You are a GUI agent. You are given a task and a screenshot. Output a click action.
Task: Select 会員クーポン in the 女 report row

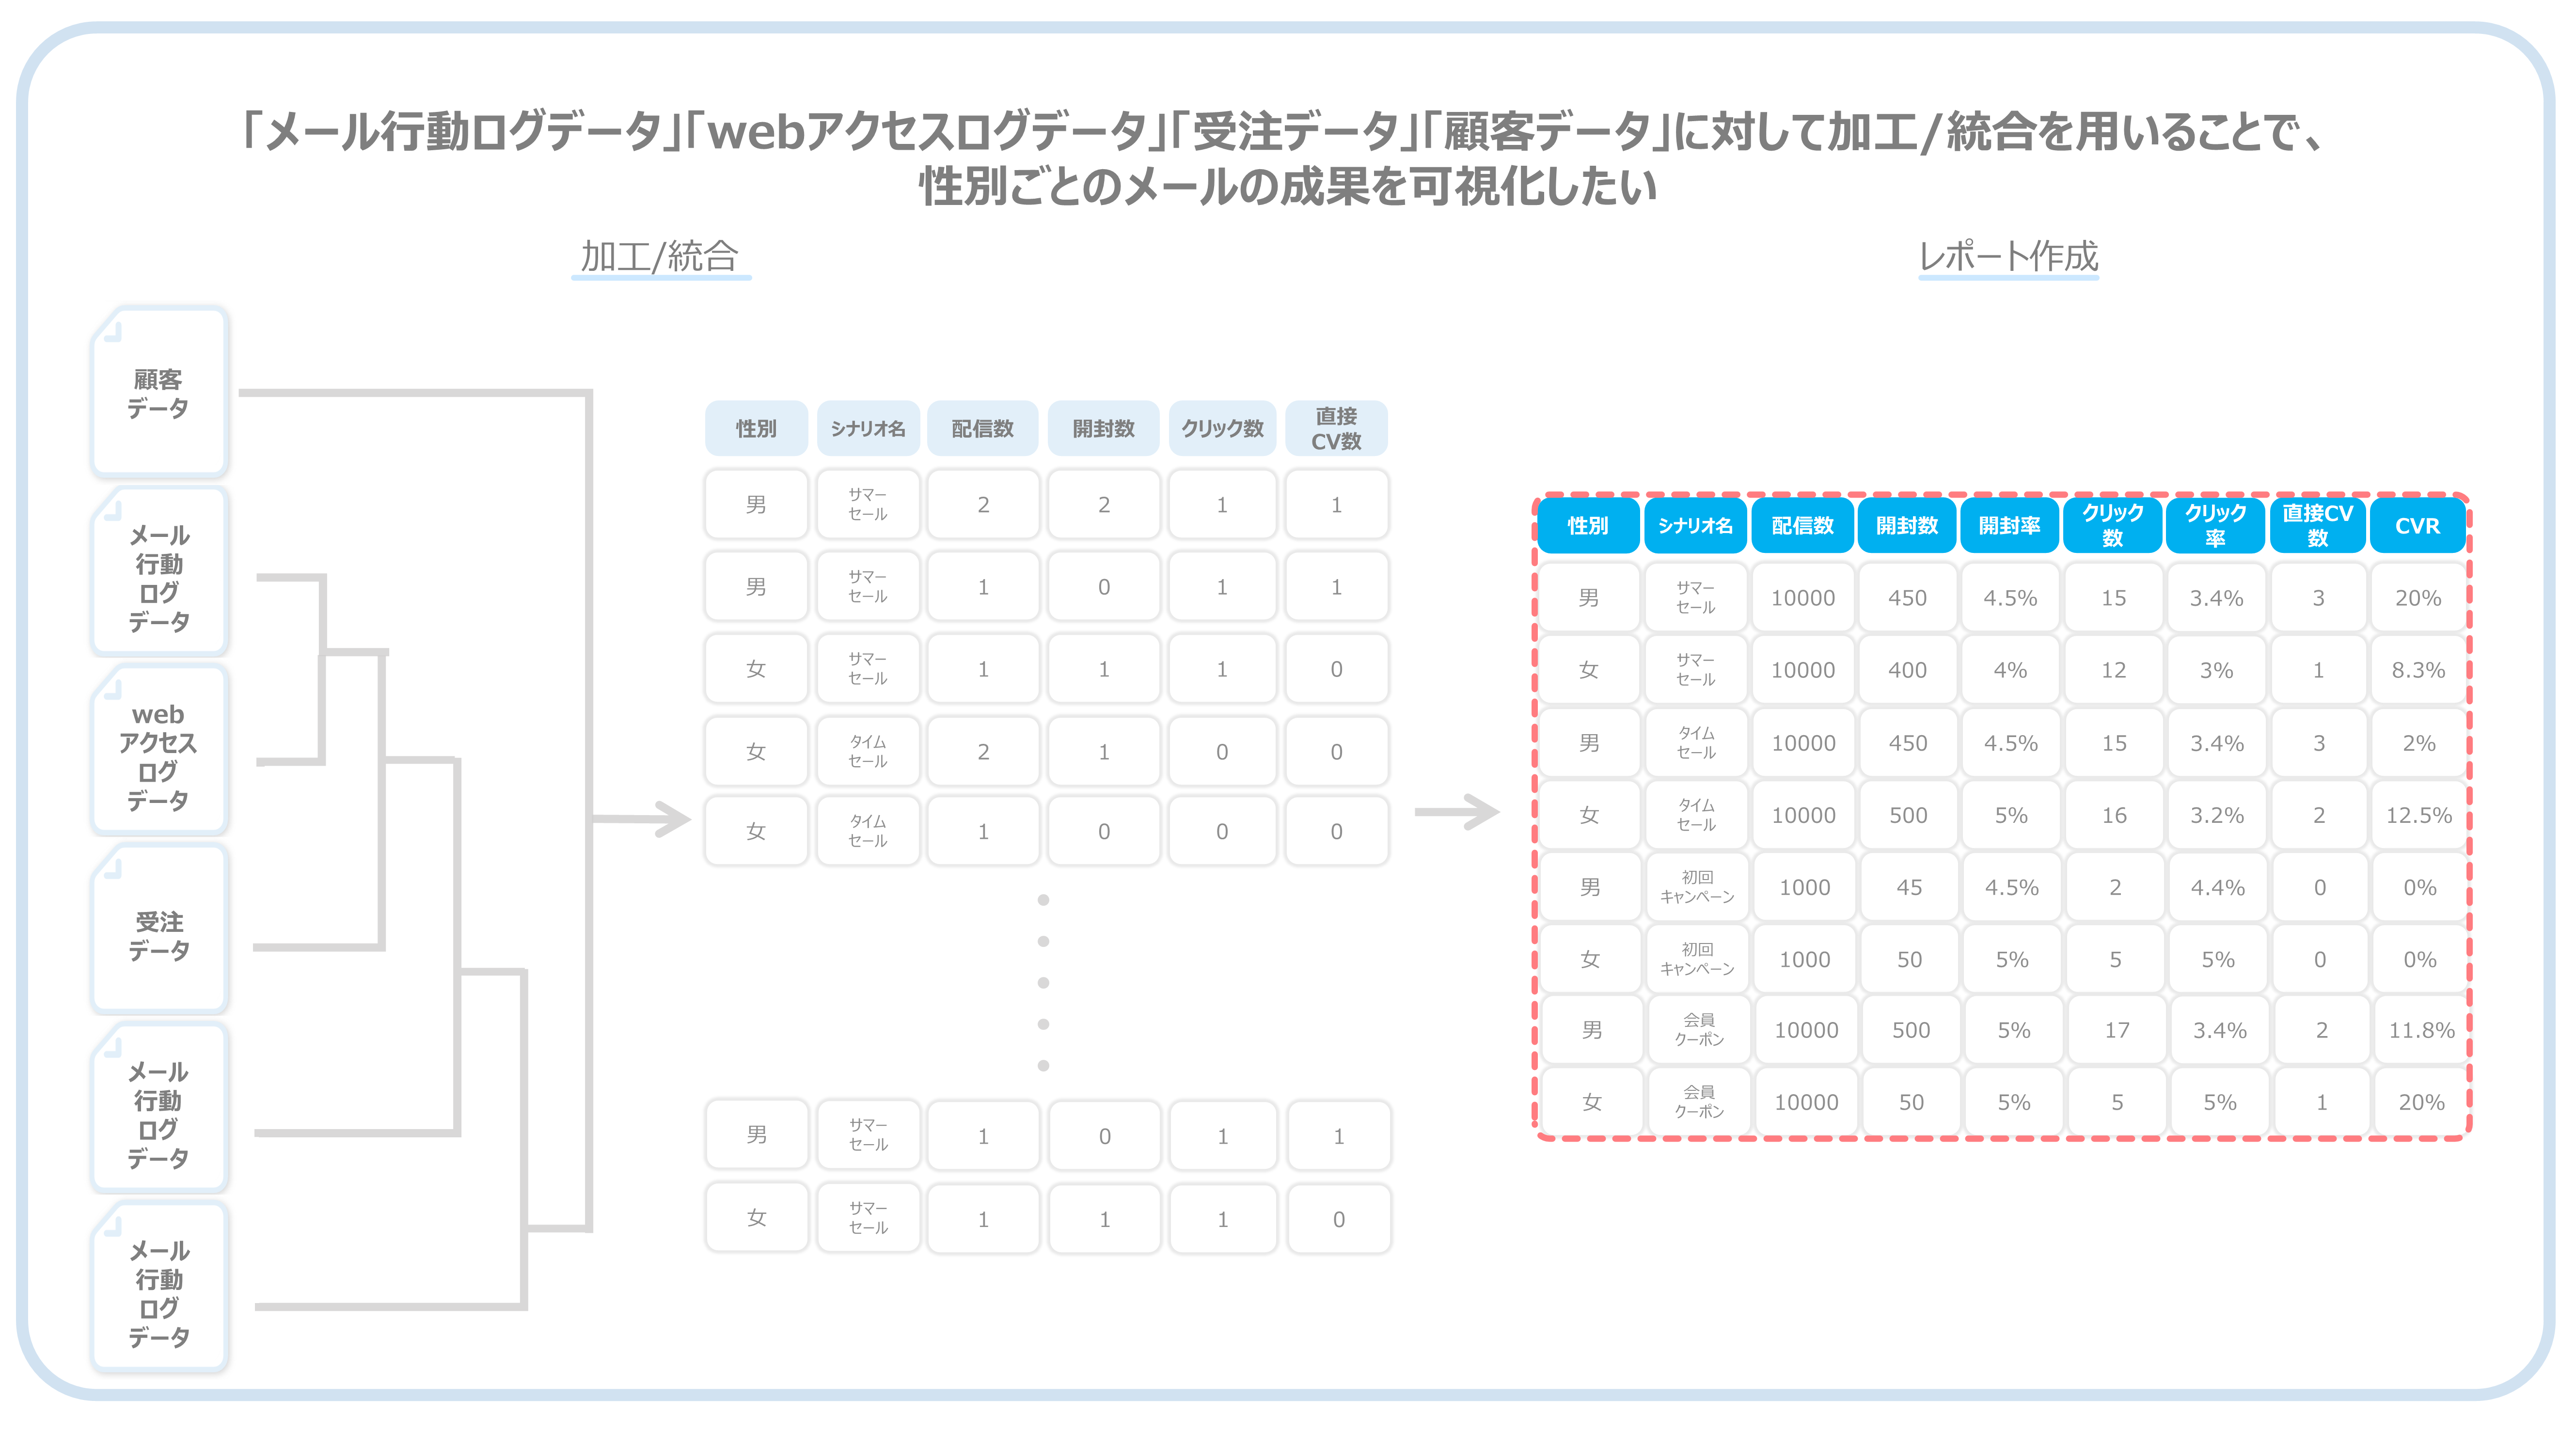1699,1102
